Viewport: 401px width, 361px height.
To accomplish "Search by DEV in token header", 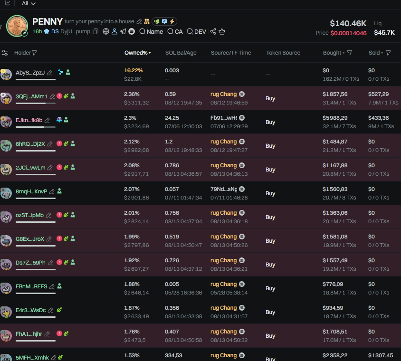I will point(196,32).
